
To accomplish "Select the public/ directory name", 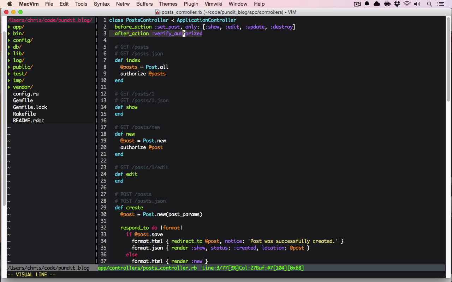I will 23,67.
